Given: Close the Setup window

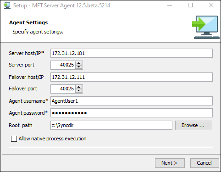Looking at the screenshot, I should pos(211,6).
